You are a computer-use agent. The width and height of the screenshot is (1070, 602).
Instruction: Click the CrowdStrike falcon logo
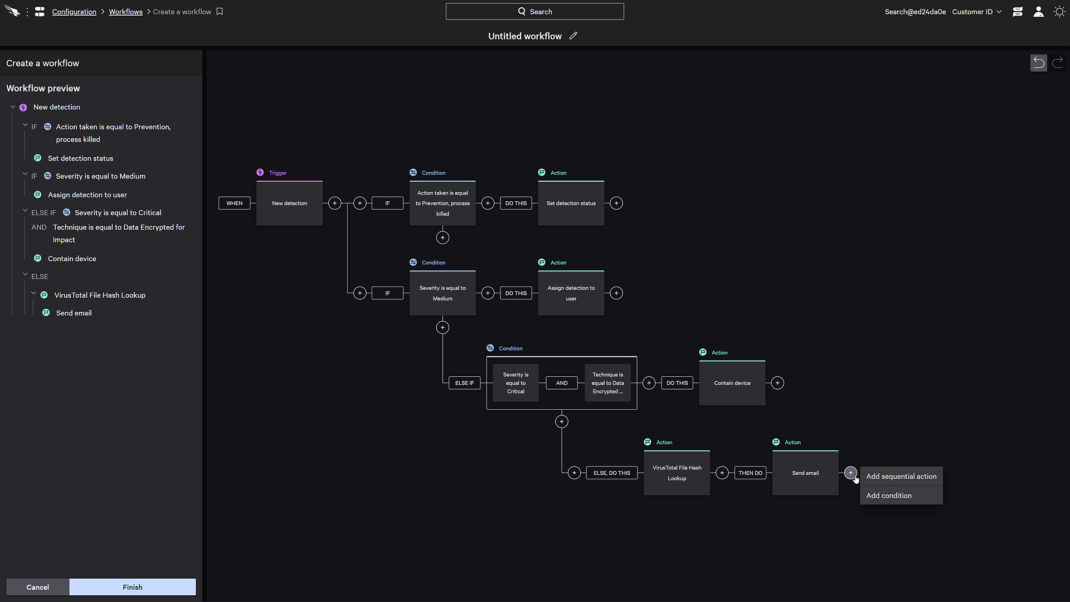(x=12, y=11)
